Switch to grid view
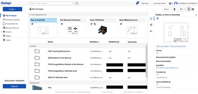The image size is (198, 94). pyautogui.click(x=193, y=9)
